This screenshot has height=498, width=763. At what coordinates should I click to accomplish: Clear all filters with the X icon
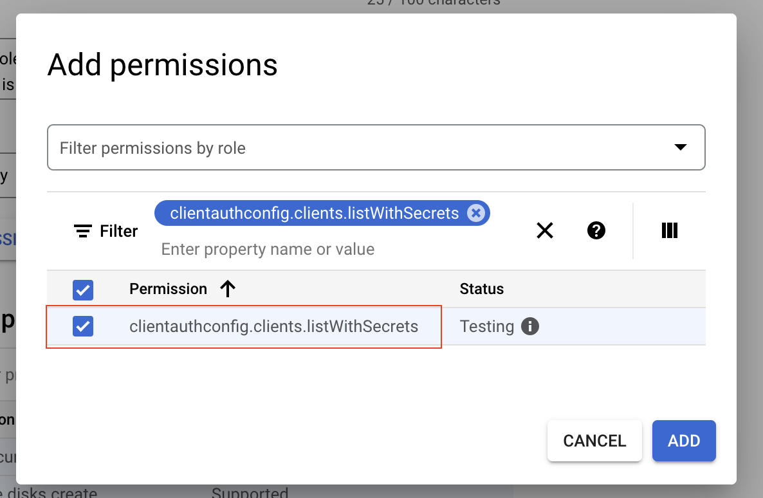(x=545, y=230)
